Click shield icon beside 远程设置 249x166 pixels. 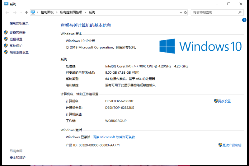6,39
